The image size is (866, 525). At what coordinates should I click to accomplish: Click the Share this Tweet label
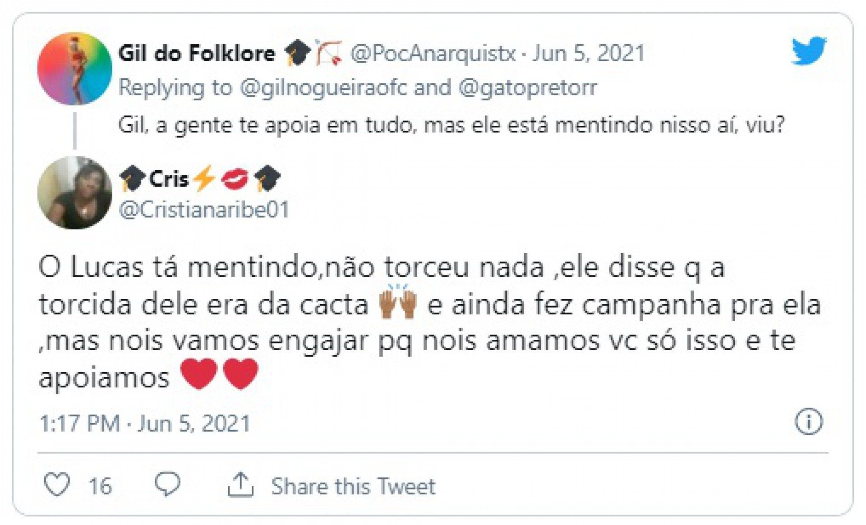(x=353, y=486)
